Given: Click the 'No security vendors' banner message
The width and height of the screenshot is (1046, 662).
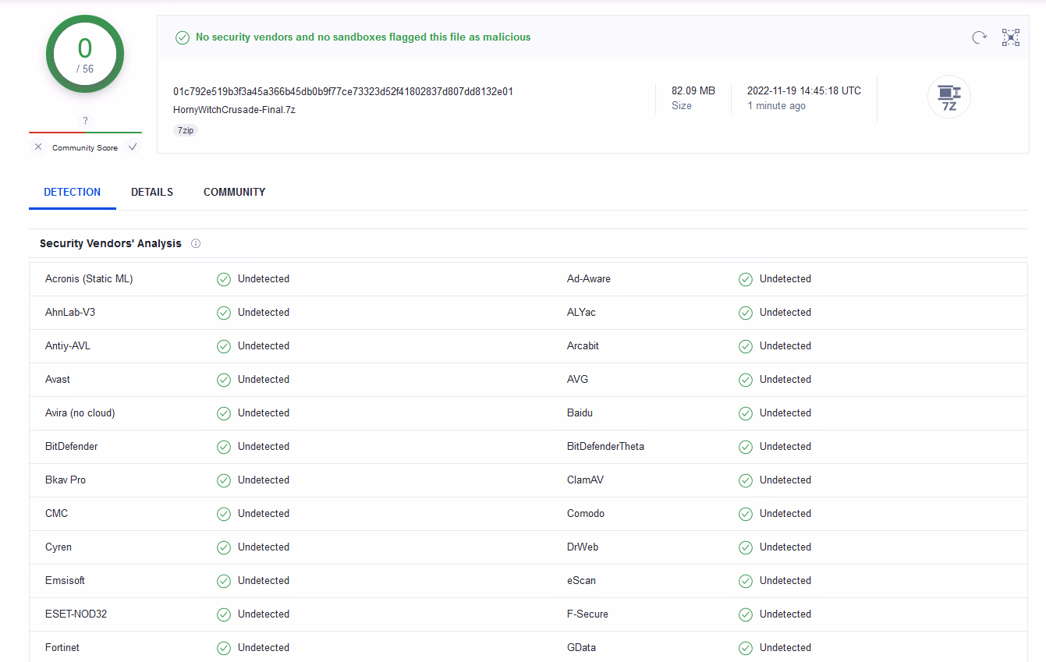Looking at the screenshot, I should [363, 37].
